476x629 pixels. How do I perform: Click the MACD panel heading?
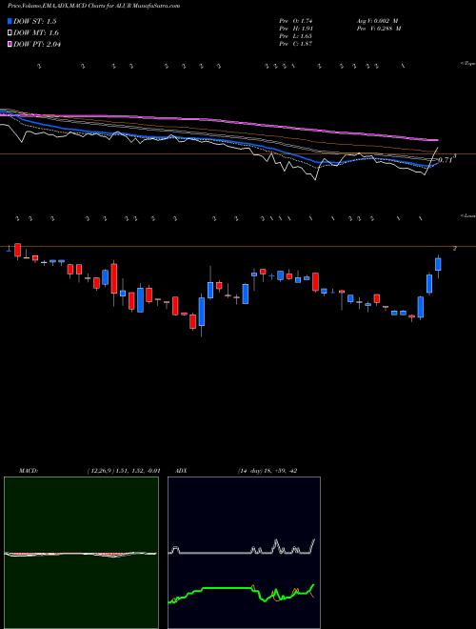tap(29, 471)
